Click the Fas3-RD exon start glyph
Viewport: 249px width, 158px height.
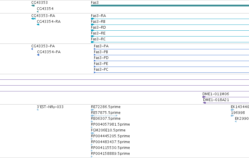click(92, 30)
